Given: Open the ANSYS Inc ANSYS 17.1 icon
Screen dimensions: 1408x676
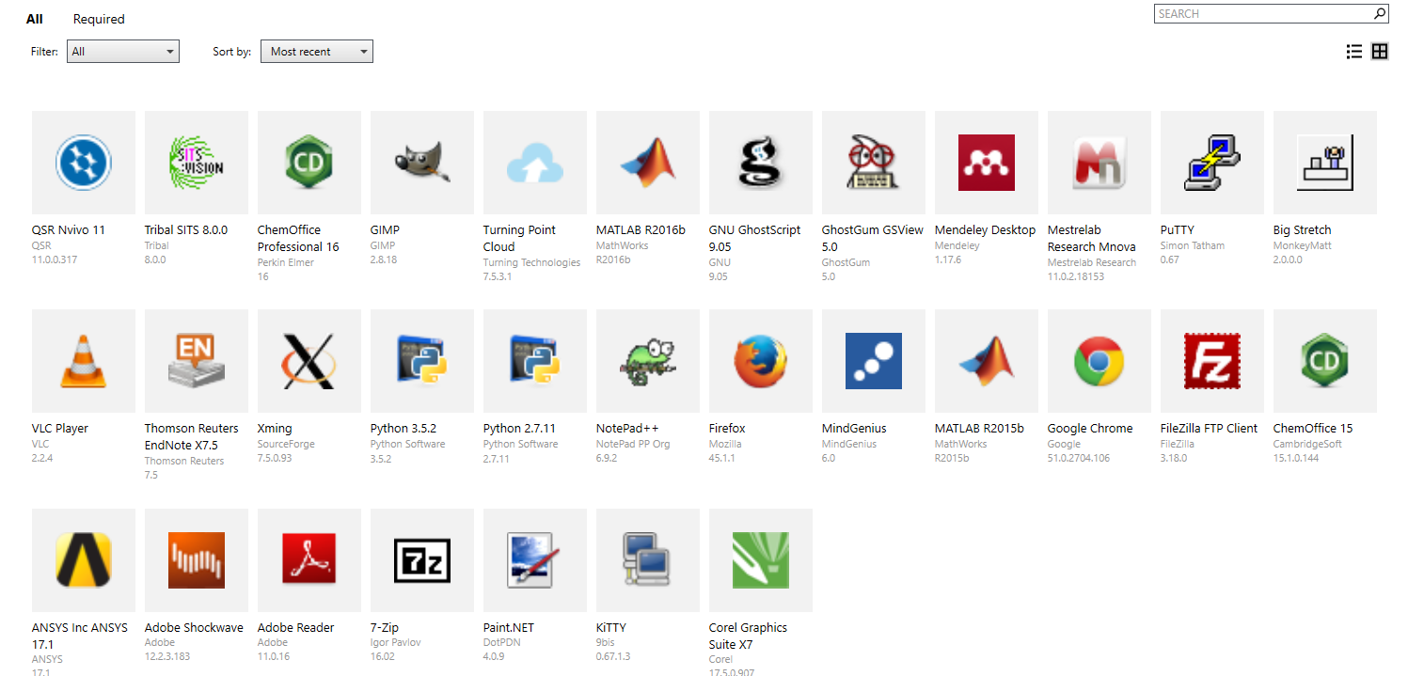Looking at the screenshot, I should pyautogui.click(x=84, y=560).
